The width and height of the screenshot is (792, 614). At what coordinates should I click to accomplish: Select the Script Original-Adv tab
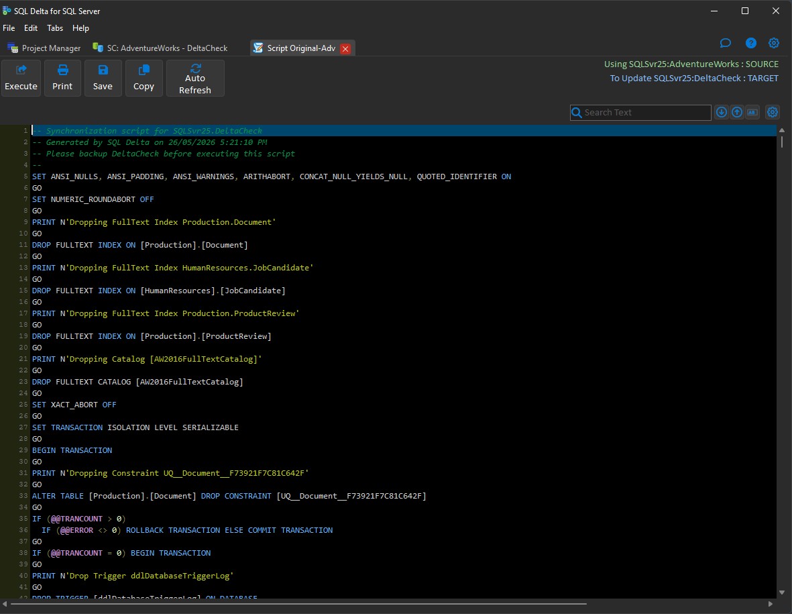[x=300, y=48]
